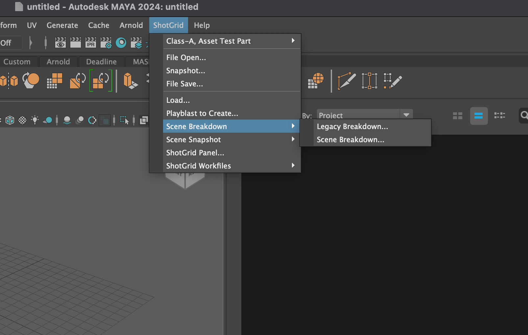
Task: Toggle depth of field overlapping squares icon
Action: (x=105, y=120)
